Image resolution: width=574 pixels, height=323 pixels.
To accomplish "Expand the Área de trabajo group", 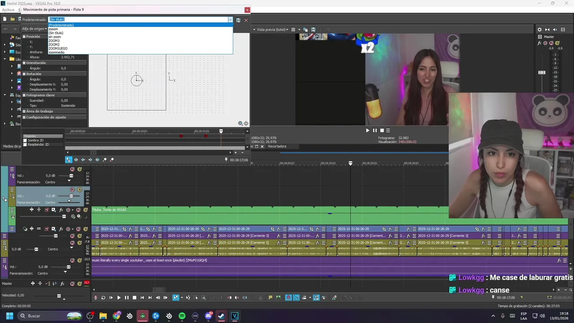I will (x=24, y=111).
